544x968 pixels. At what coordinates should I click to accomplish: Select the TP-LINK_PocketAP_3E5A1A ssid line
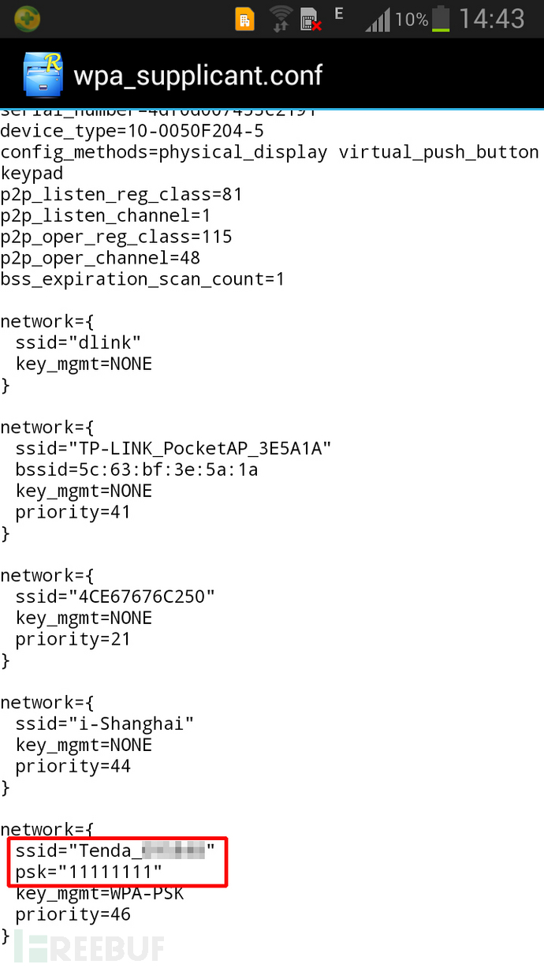click(173, 449)
